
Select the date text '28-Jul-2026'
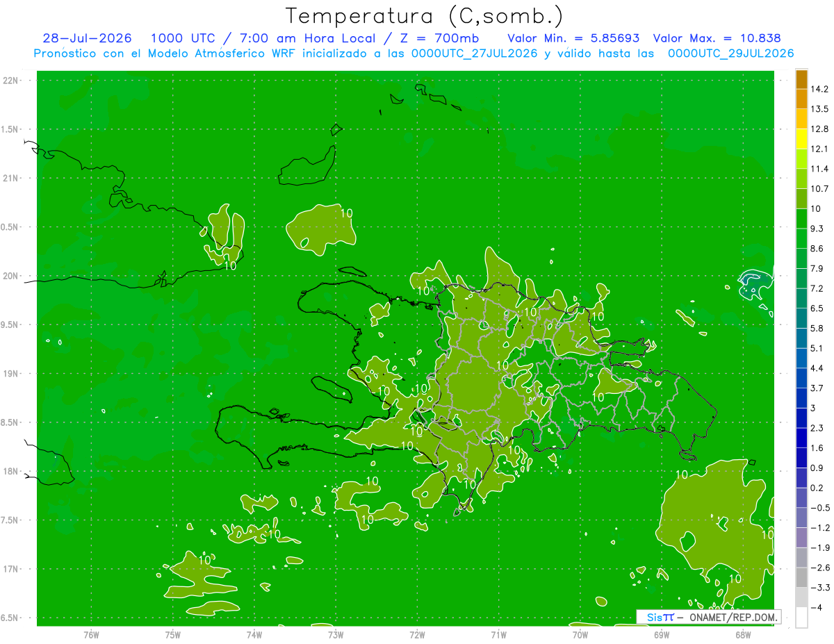(x=87, y=38)
